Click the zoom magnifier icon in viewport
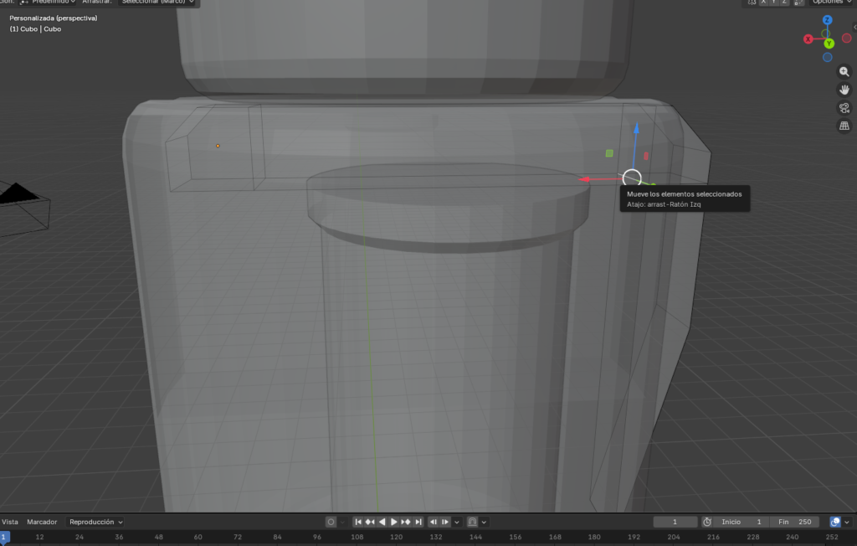Image resolution: width=857 pixels, height=546 pixels. coord(844,72)
